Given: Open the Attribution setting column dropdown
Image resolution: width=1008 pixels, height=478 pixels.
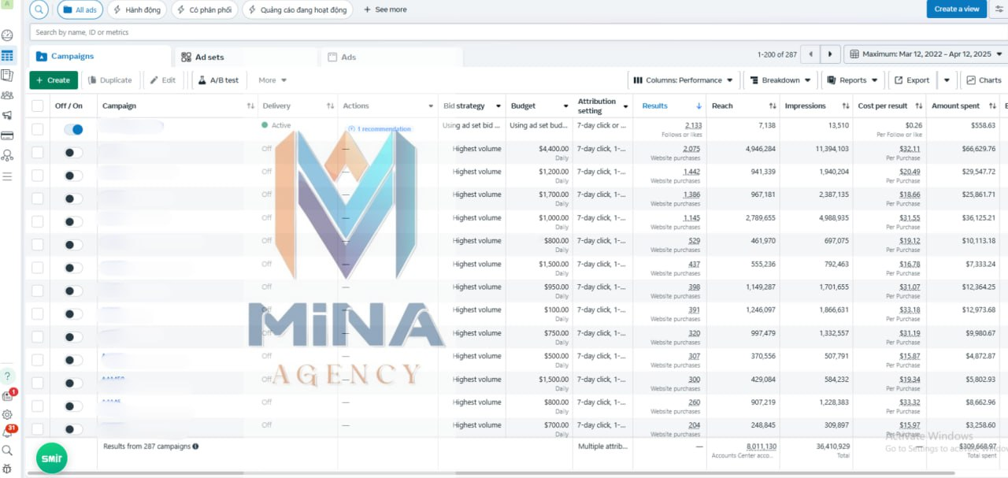Looking at the screenshot, I should [x=626, y=106].
